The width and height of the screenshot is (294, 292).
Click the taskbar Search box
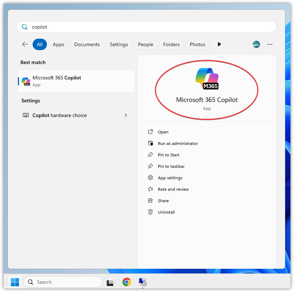point(63,282)
